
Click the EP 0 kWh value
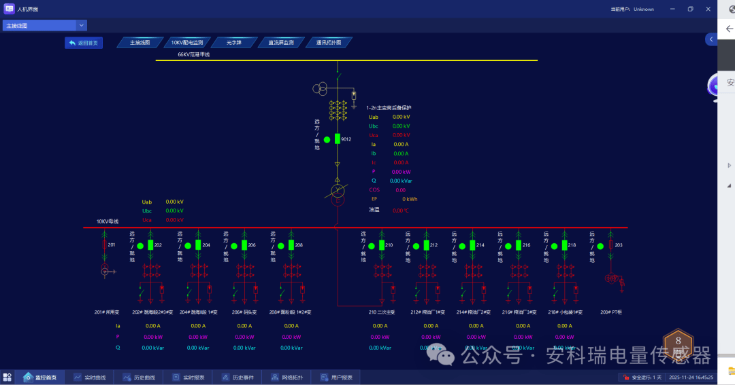click(x=410, y=199)
